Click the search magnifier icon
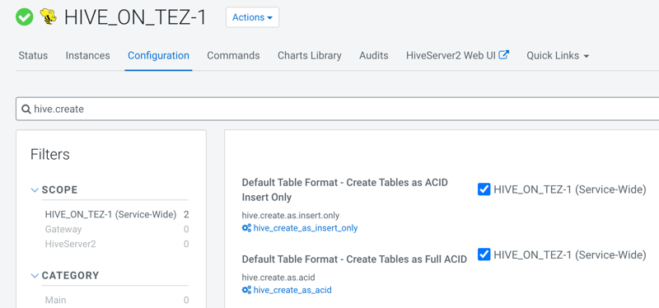Viewport: 659px width, 308px height. point(26,110)
